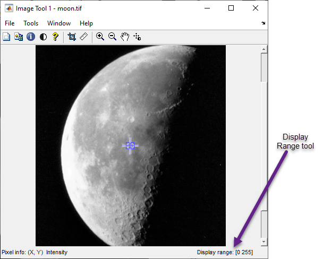Click the vertical scrollbar up arrow
Image resolution: width=323 pixels, height=259 pixels.
264,49
